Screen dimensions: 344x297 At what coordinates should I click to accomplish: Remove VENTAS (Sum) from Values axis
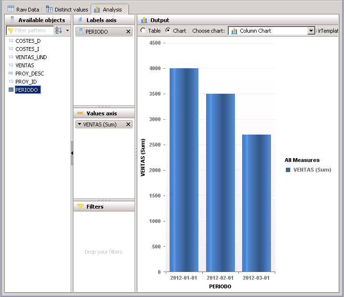(128, 124)
